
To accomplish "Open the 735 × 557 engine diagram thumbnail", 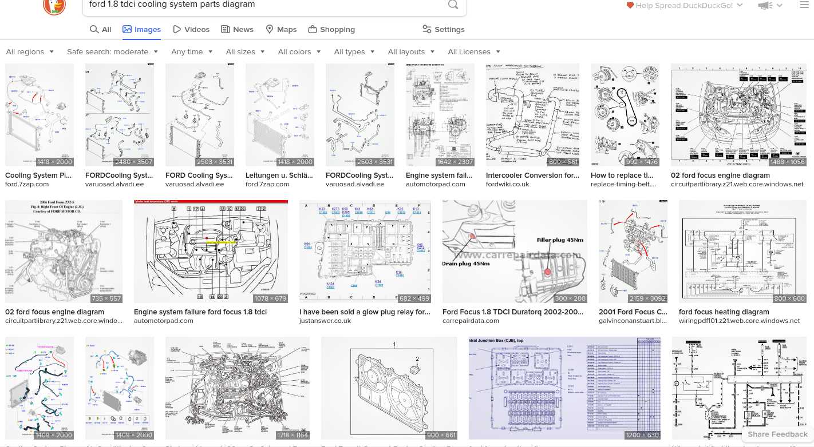I will pos(64,252).
